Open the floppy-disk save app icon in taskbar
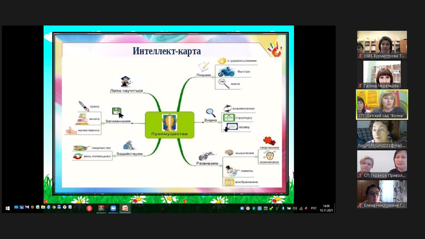 coord(59,207)
